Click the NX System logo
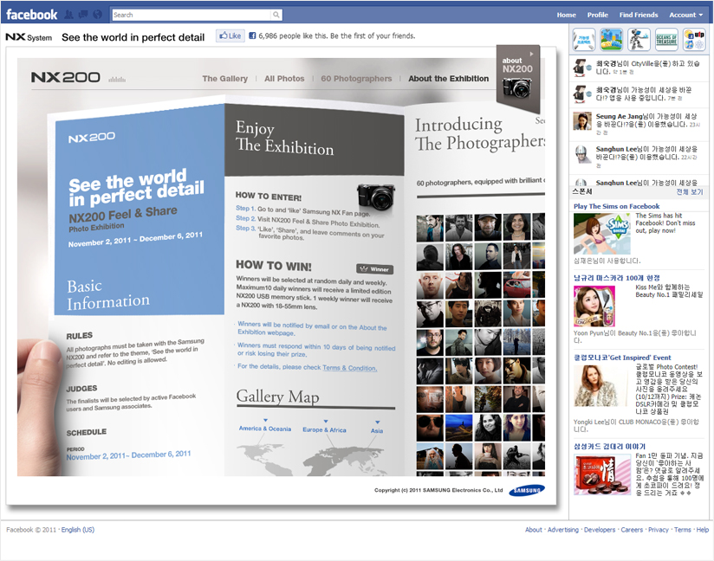This screenshot has width=714, height=561. pyautogui.click(x=29, y=37)
